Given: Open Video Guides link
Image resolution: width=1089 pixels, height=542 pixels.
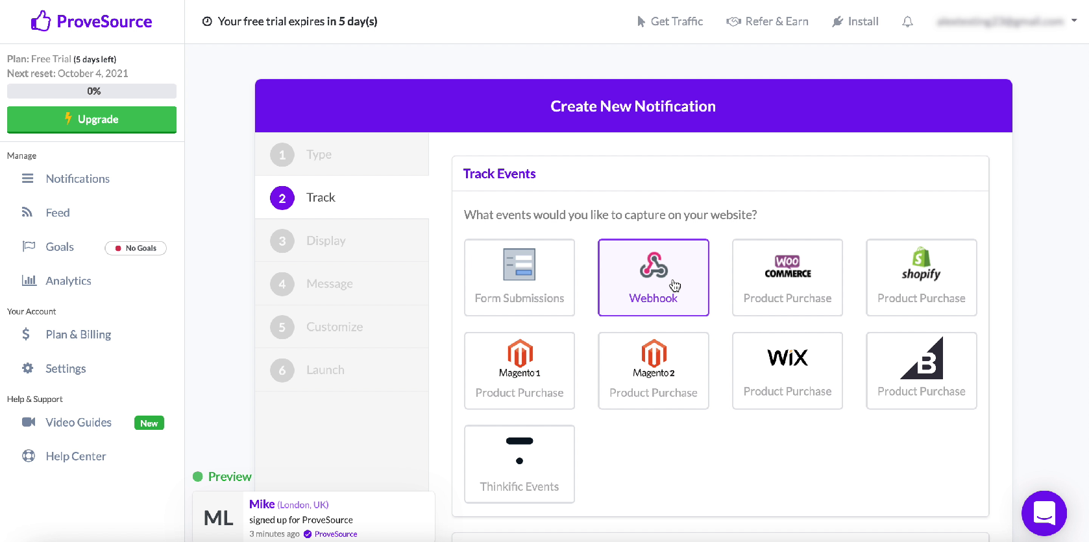Looking at the screenshot, I should click(x=79, y=423).
